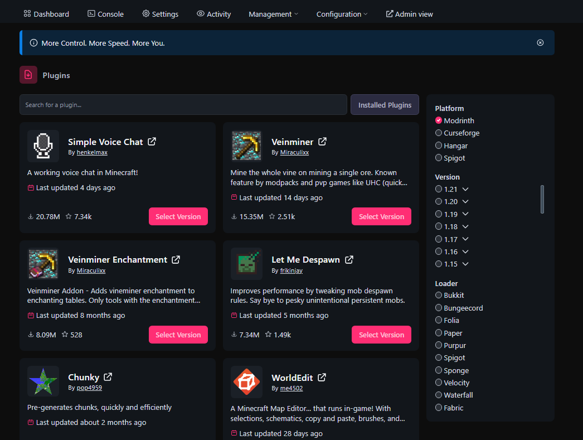Click the Simple Voice Chat microphone thumbnail

pyautogui.click(x=43, y=146)
